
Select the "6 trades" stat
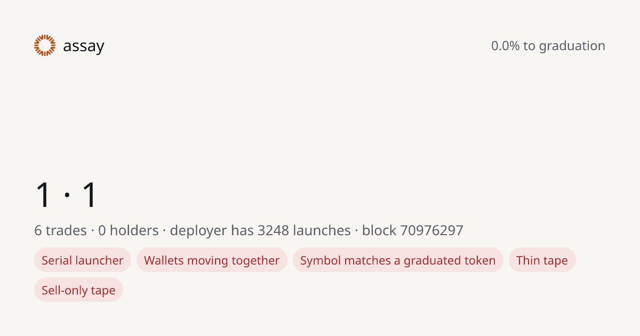(60, 230)
